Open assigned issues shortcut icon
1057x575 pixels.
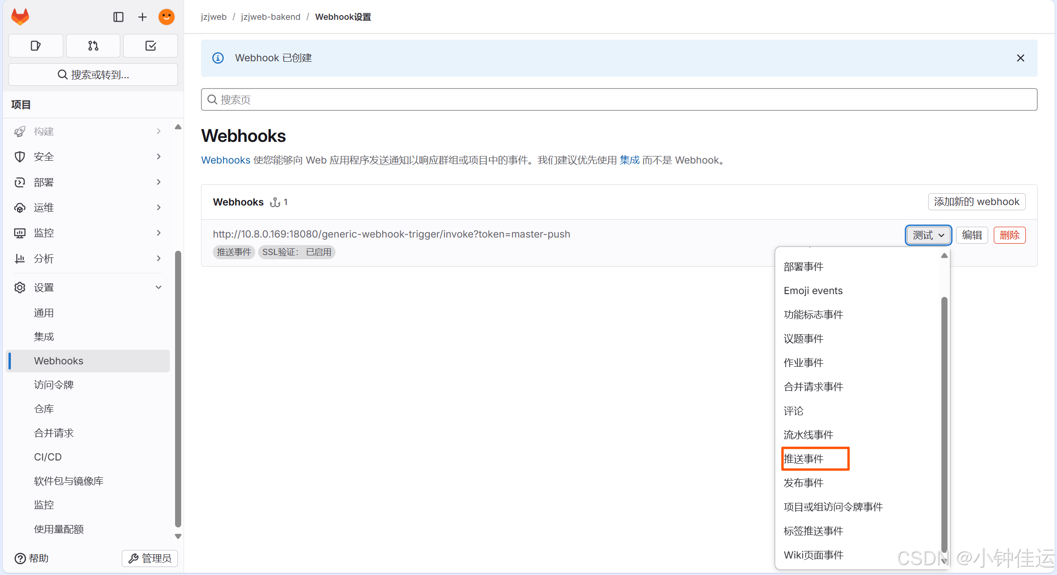pyautogui.click(x=36, y=46)
